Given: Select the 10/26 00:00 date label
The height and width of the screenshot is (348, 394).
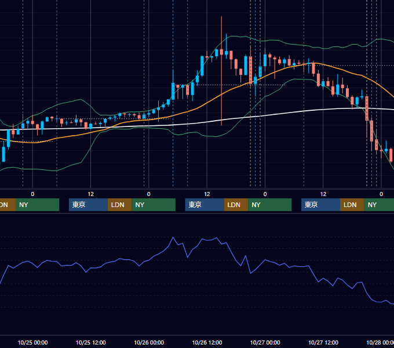Looking at the screenshot, I should coord(149,342).
